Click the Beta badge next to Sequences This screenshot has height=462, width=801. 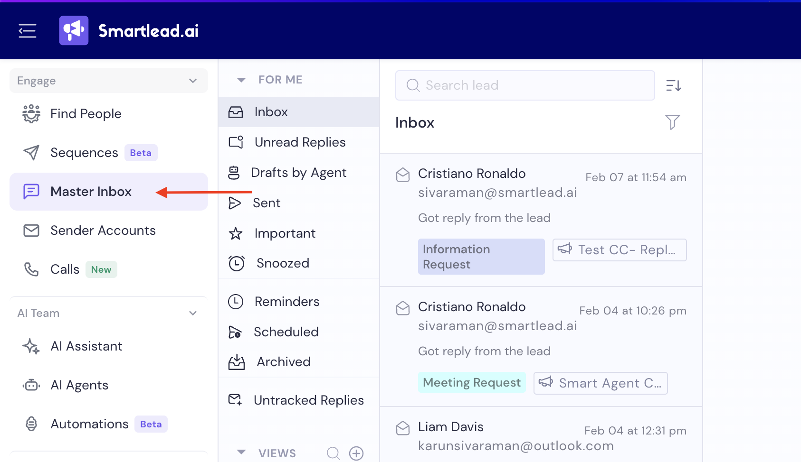141,153
